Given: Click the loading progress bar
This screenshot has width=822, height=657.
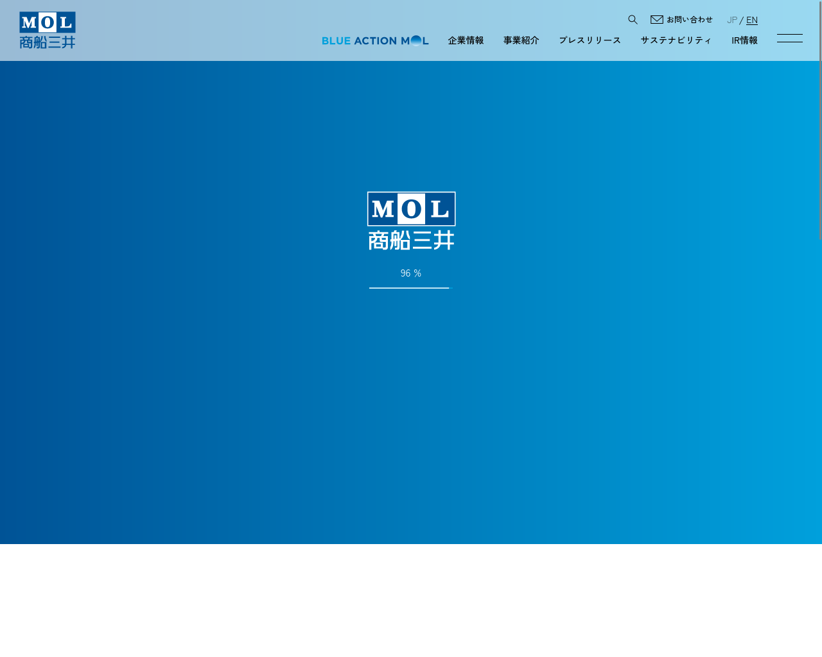Looking at the screenshot, I should [411, 288].
